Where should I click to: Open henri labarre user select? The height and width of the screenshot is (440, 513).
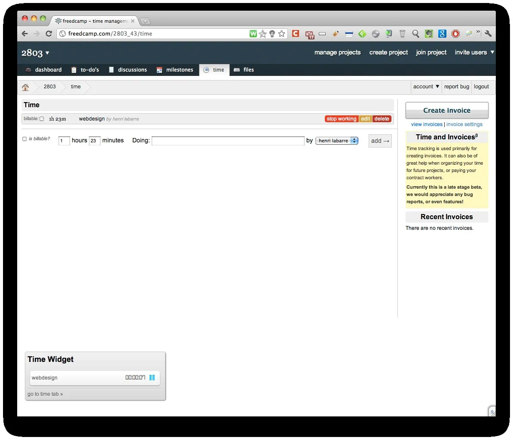[x=337, y=141]
